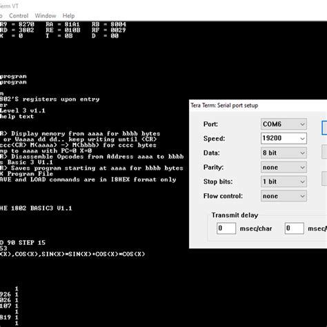This screenshot has width=327, height=327.
Task: Expand the Flow control dropdown
Action: pyautogui.click(x=284, y=196)
